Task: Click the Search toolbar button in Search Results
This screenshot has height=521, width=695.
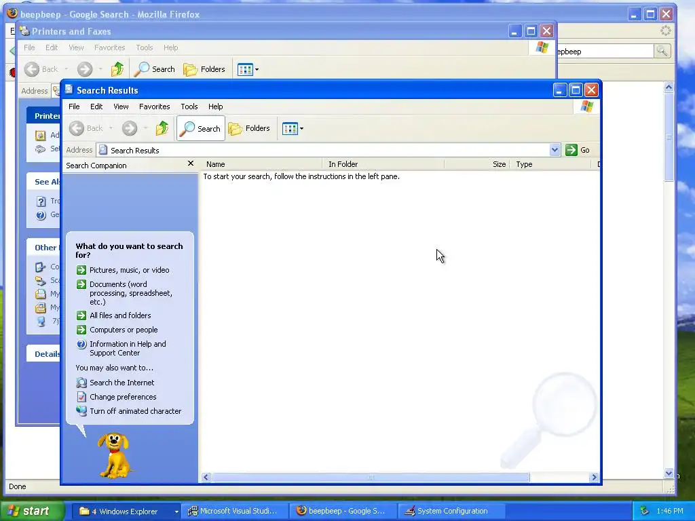Action: click(x=201, y=128)
